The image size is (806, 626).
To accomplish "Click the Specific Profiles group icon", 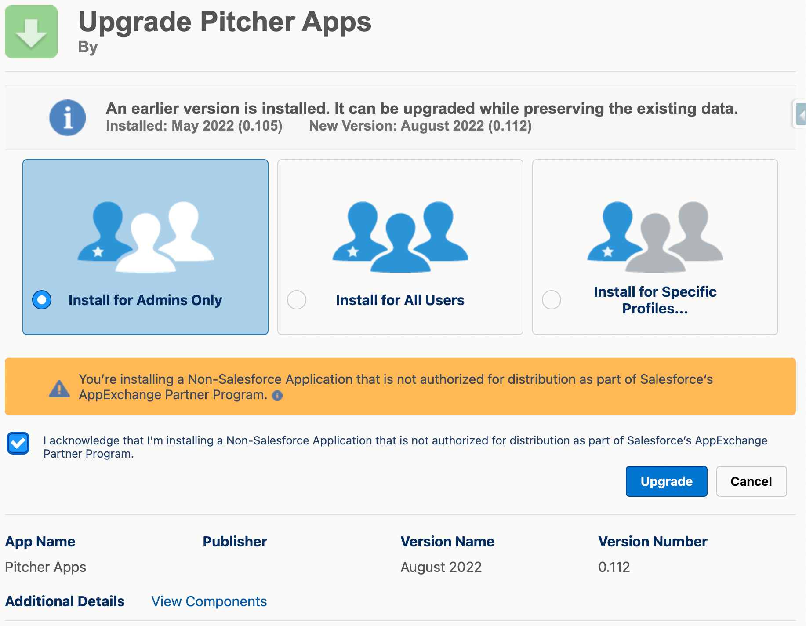I will click(655, 236).
